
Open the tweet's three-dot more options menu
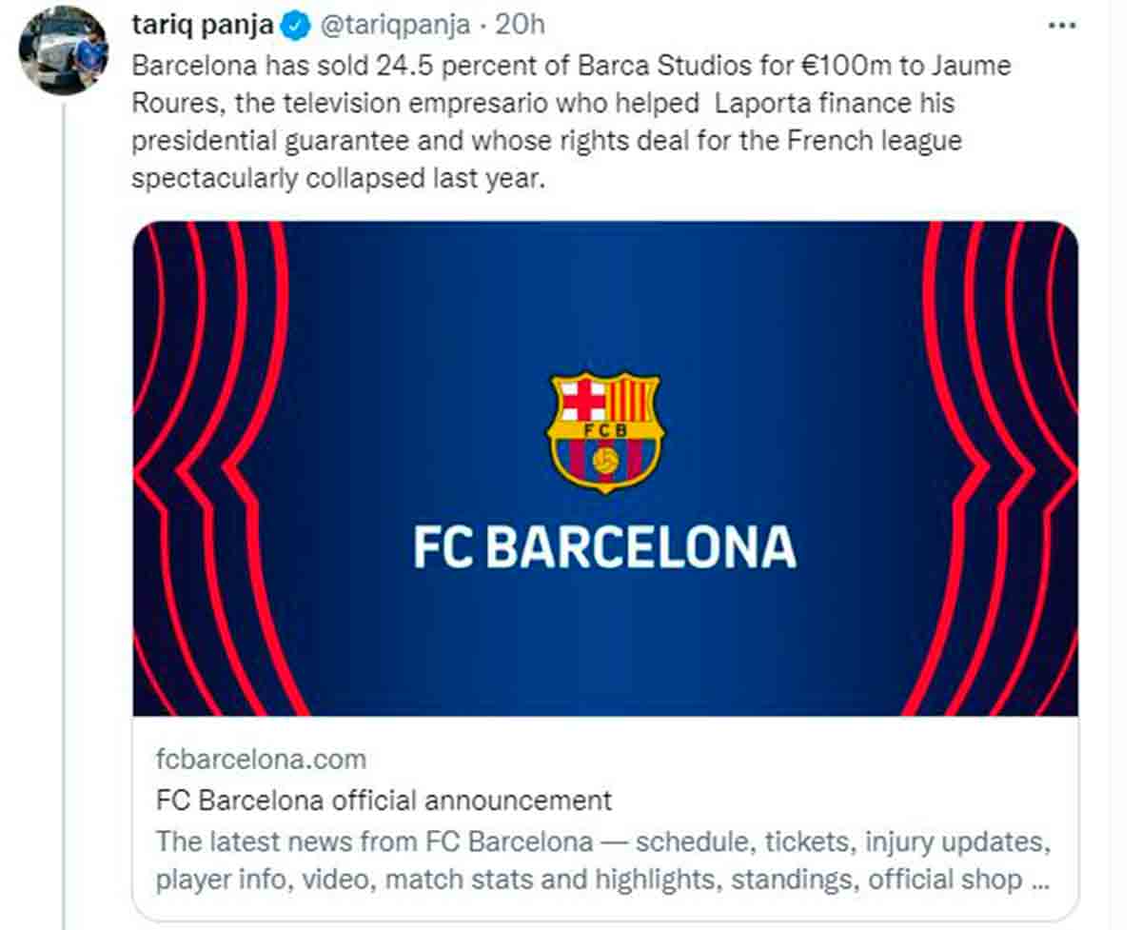(x=1061, y=26)
